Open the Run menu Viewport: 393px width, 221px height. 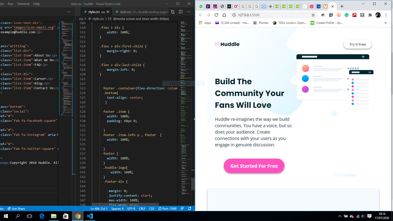(x=10, y=4)
